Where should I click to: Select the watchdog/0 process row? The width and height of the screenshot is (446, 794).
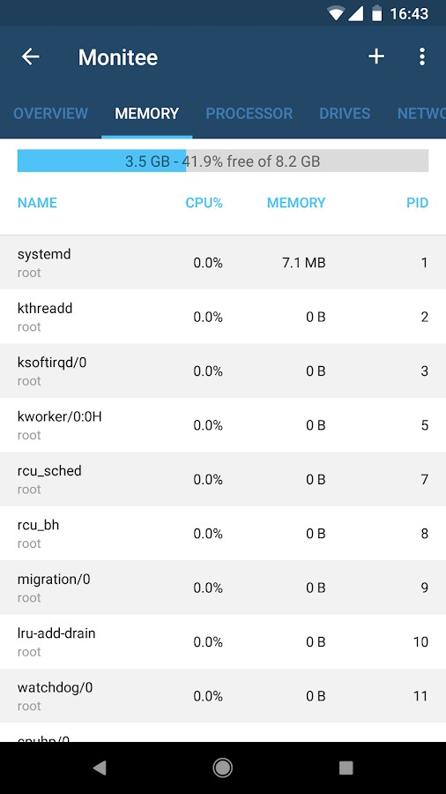click(x=223, y=696)
